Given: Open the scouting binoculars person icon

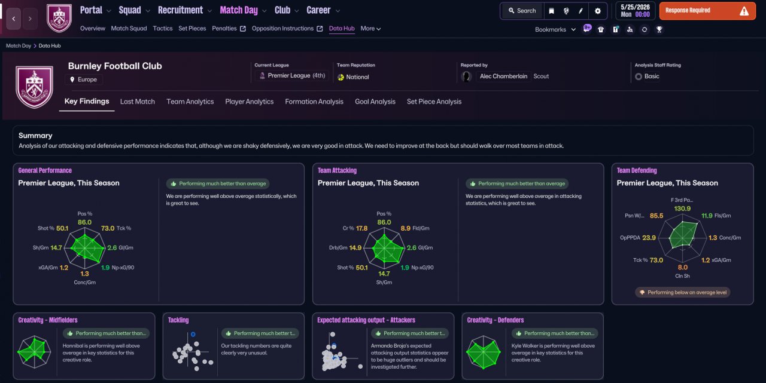Looking at the screenshot, I should pos(630,29).
